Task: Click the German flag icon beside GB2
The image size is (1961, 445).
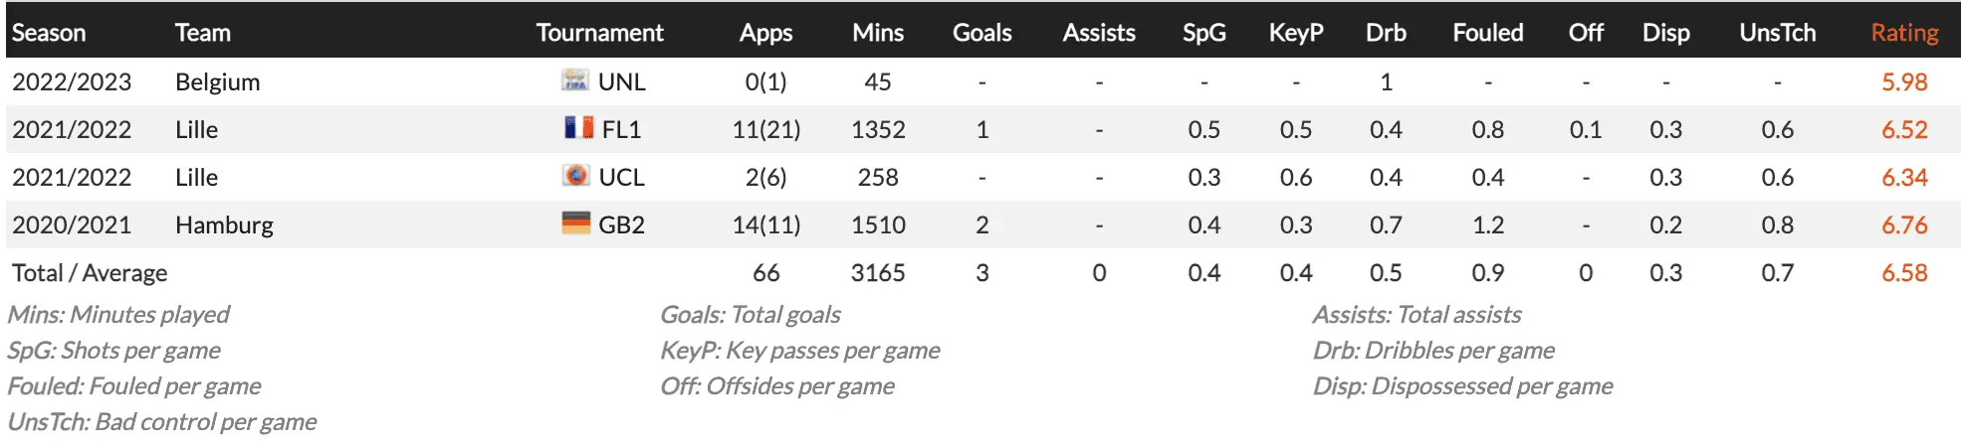Action: (x=575, y=223)
